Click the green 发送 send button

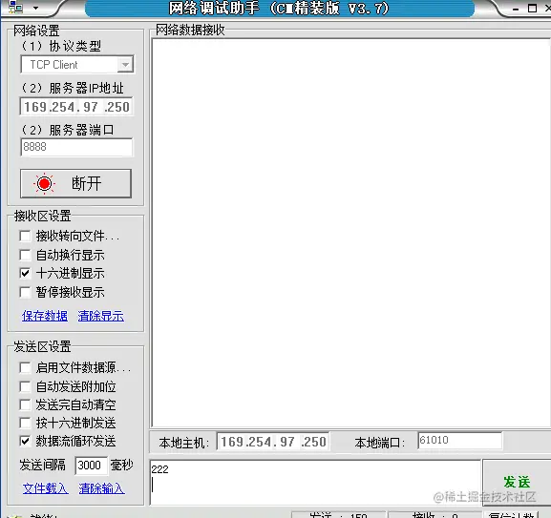(x=517, y=482)
